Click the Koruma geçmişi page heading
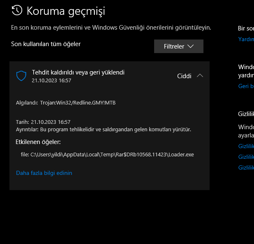The image size is (254, 244). tap(66, 11)
